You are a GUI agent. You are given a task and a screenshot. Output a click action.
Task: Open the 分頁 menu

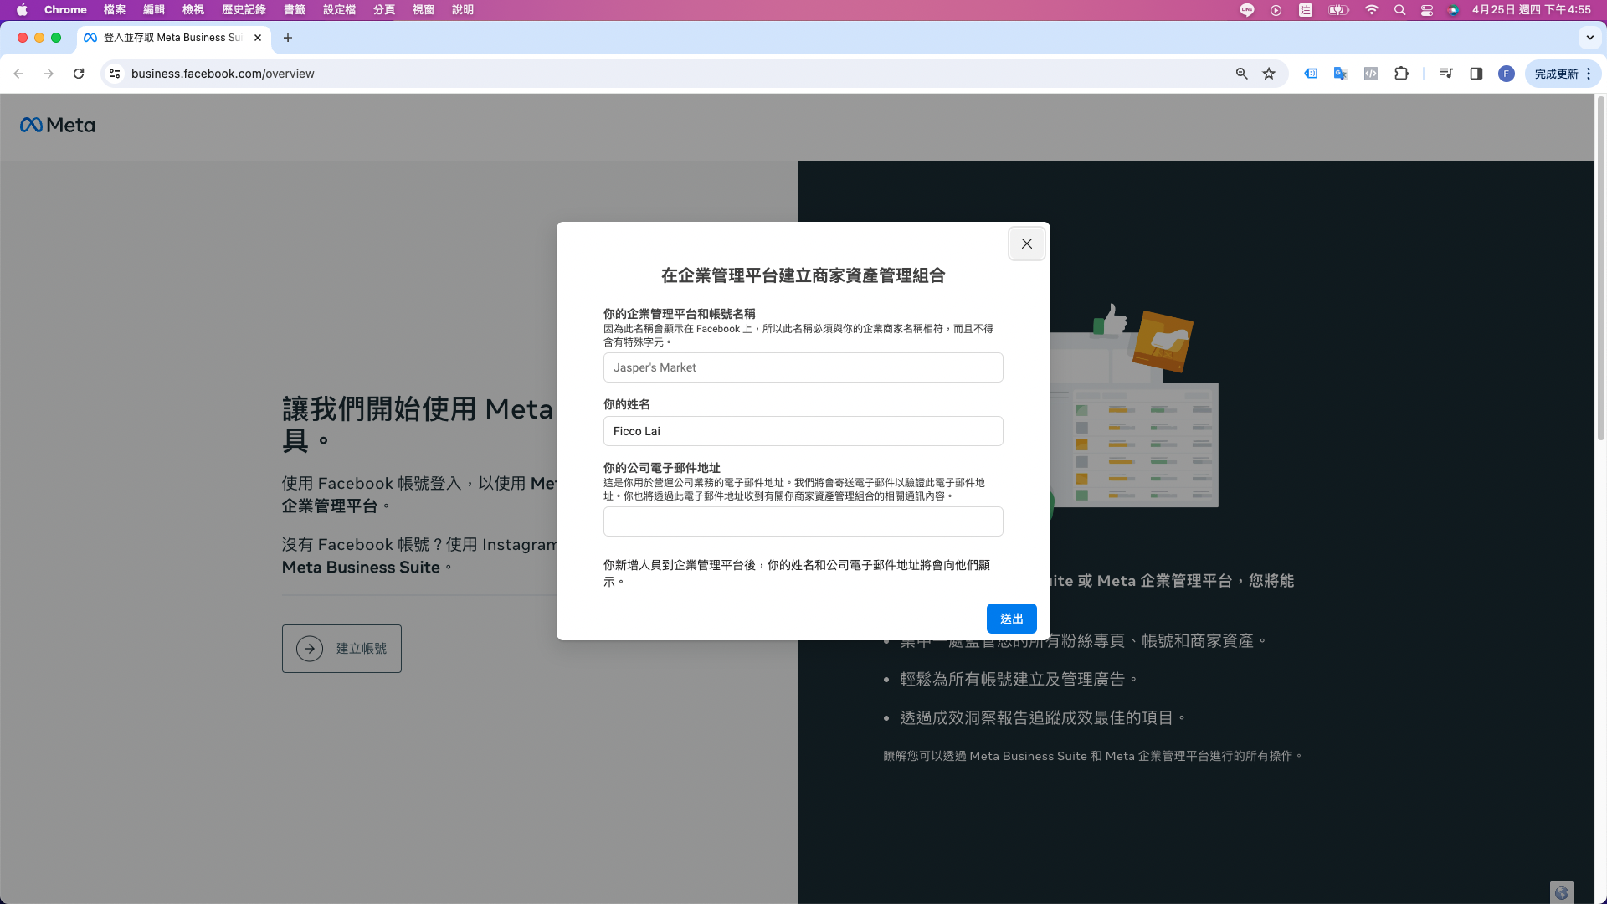384,10
